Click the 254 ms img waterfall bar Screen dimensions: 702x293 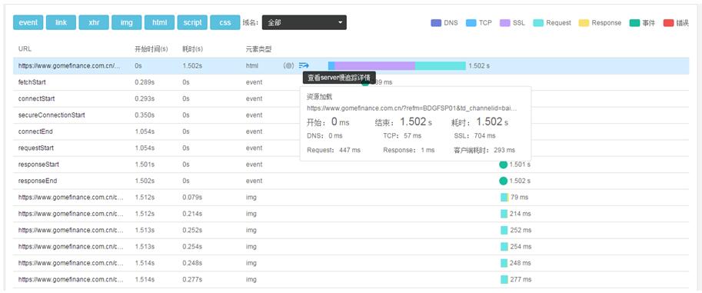click(x=504, y=246)
